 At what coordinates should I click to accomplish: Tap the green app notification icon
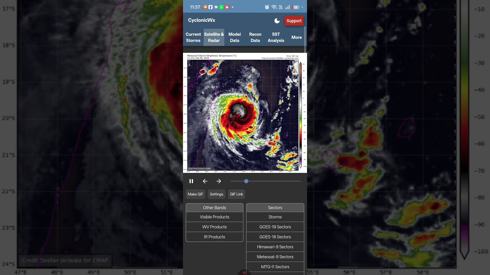click(x=221, y=7)
